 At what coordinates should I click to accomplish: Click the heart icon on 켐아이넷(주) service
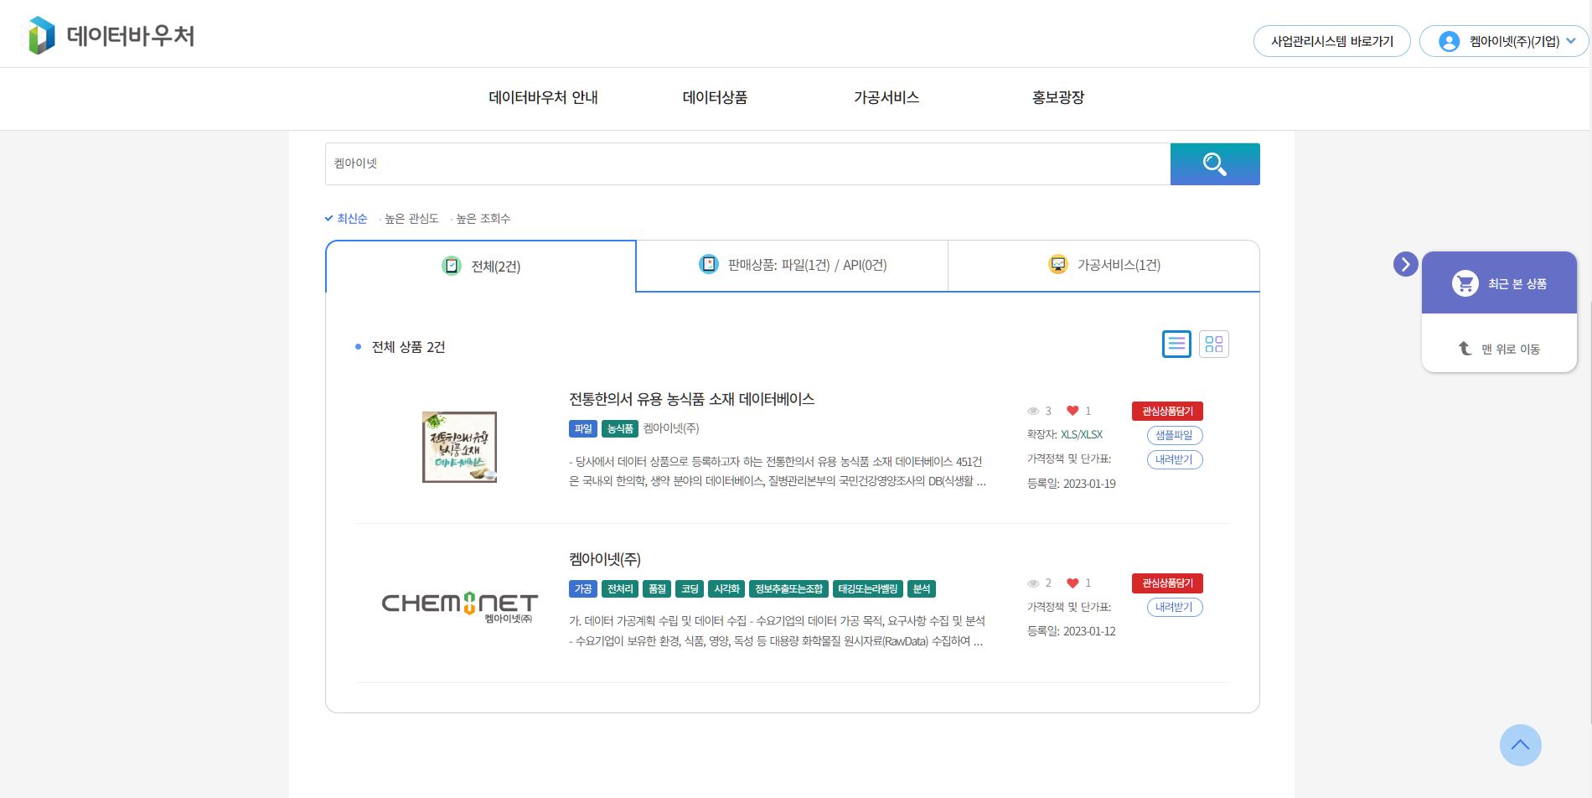coord(1073,583)
